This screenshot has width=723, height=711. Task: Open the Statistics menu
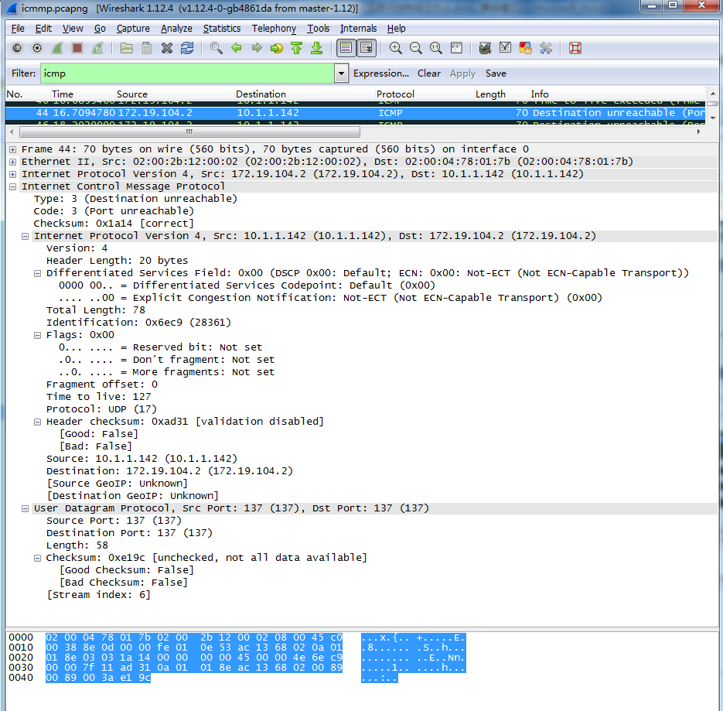(222, 29)
